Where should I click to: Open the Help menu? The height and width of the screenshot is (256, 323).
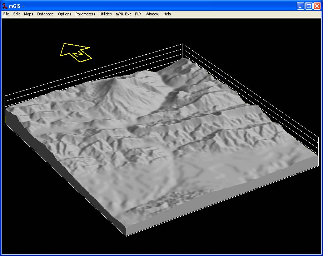(x=167, y=14)
